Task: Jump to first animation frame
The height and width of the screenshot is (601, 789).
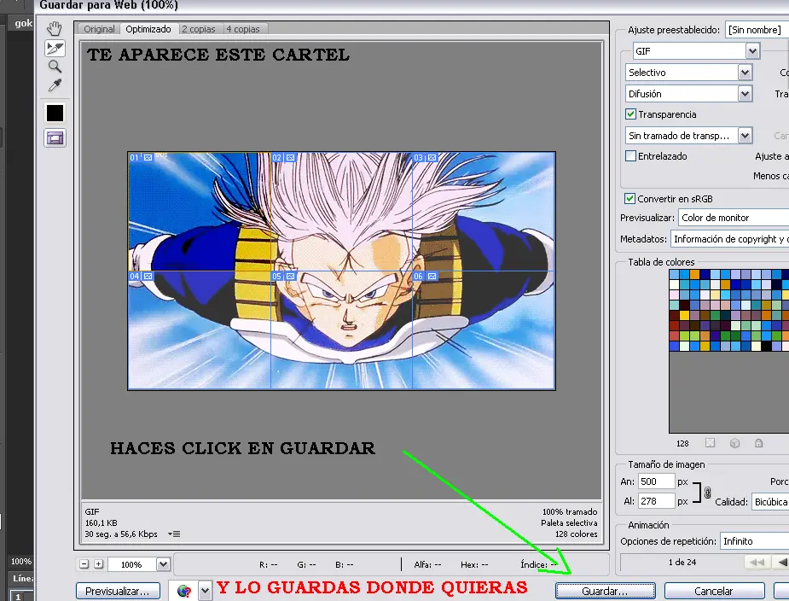Action: (x=757, y=563)
